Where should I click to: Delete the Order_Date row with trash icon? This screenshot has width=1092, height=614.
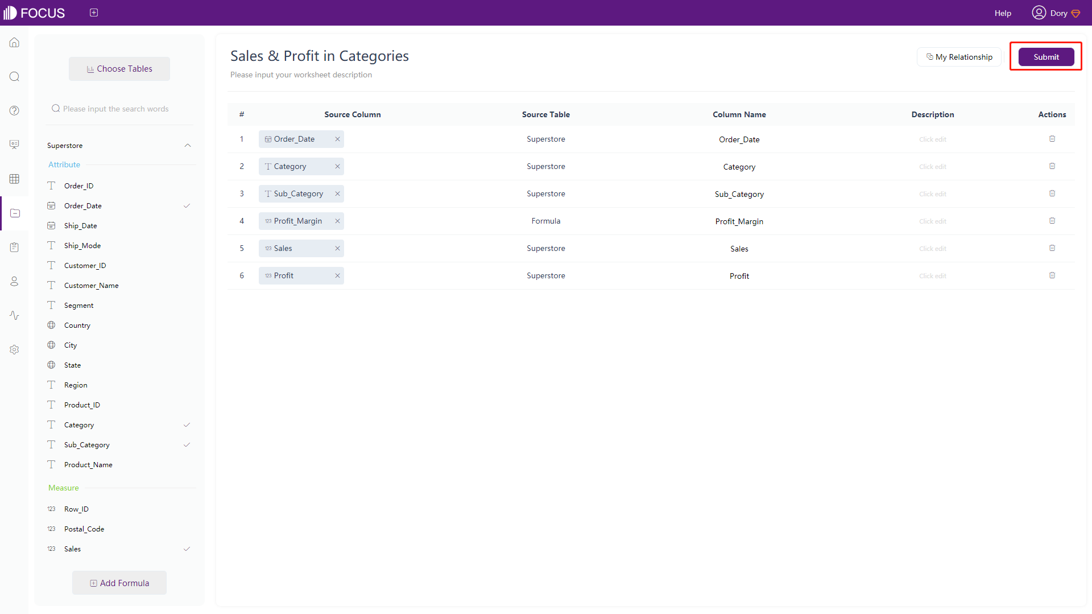coord(1052,139)
